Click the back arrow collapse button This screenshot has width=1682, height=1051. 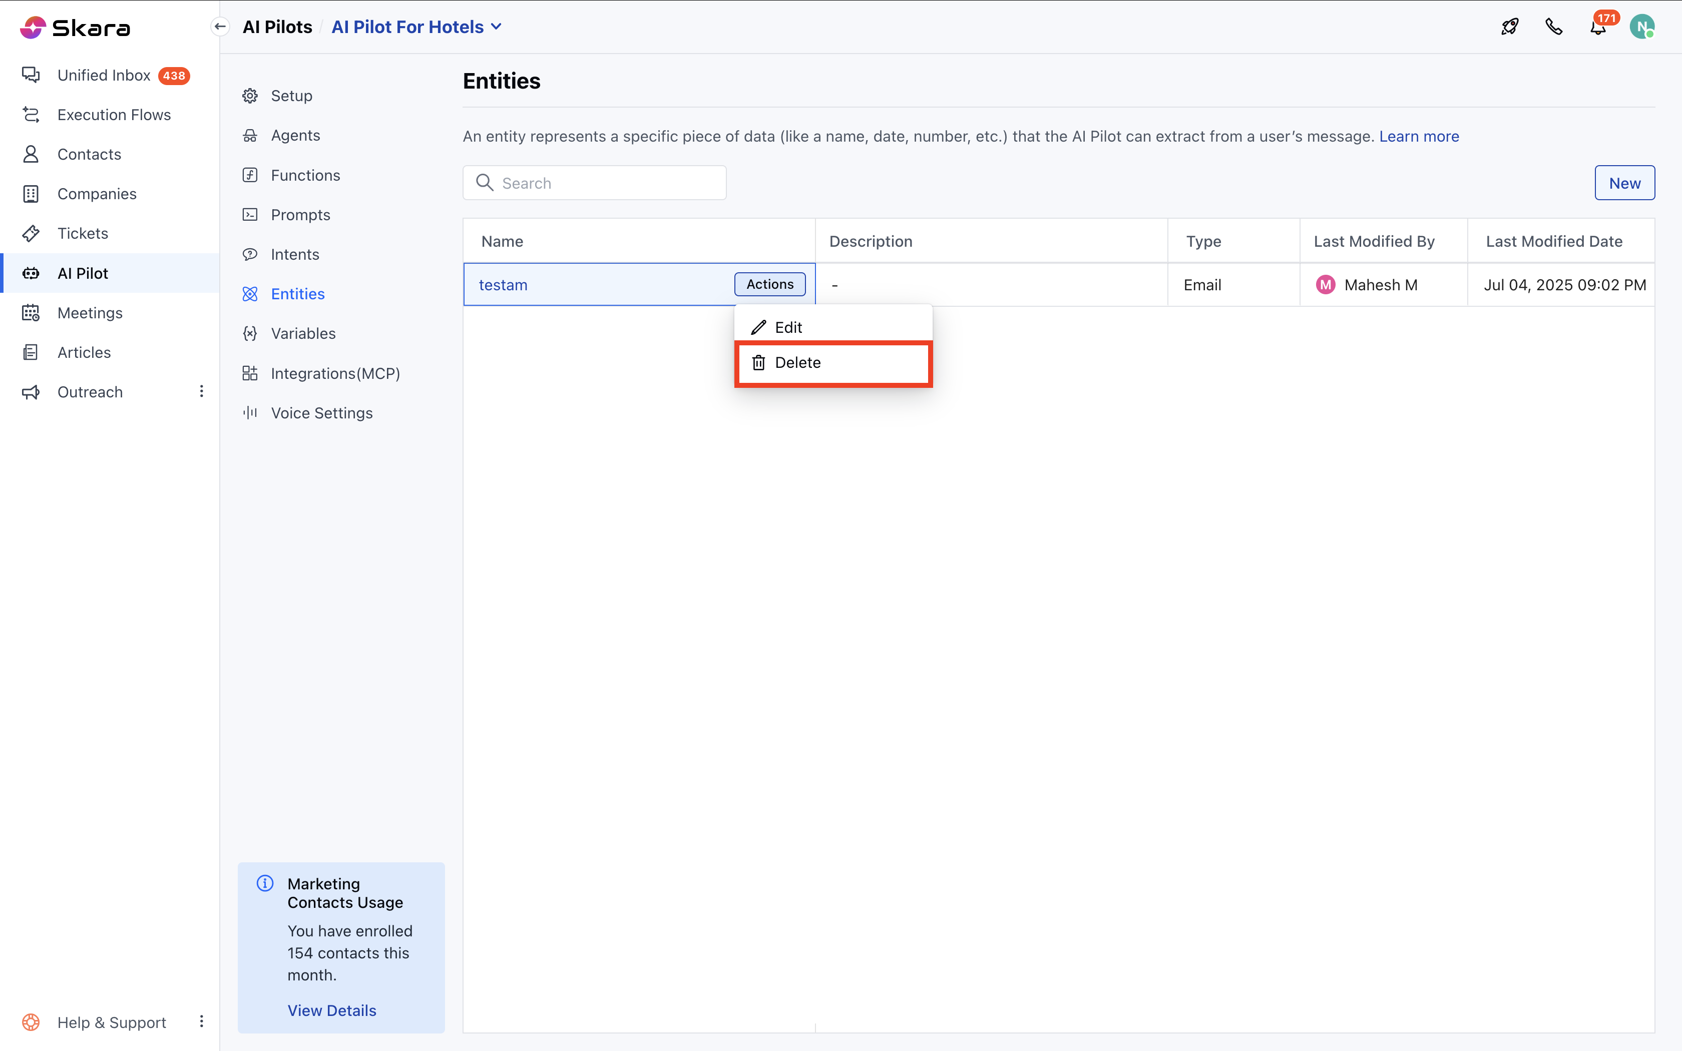(220, 27)
